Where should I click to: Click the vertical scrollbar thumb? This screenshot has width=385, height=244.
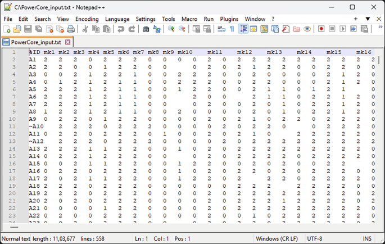click(381, 60)
